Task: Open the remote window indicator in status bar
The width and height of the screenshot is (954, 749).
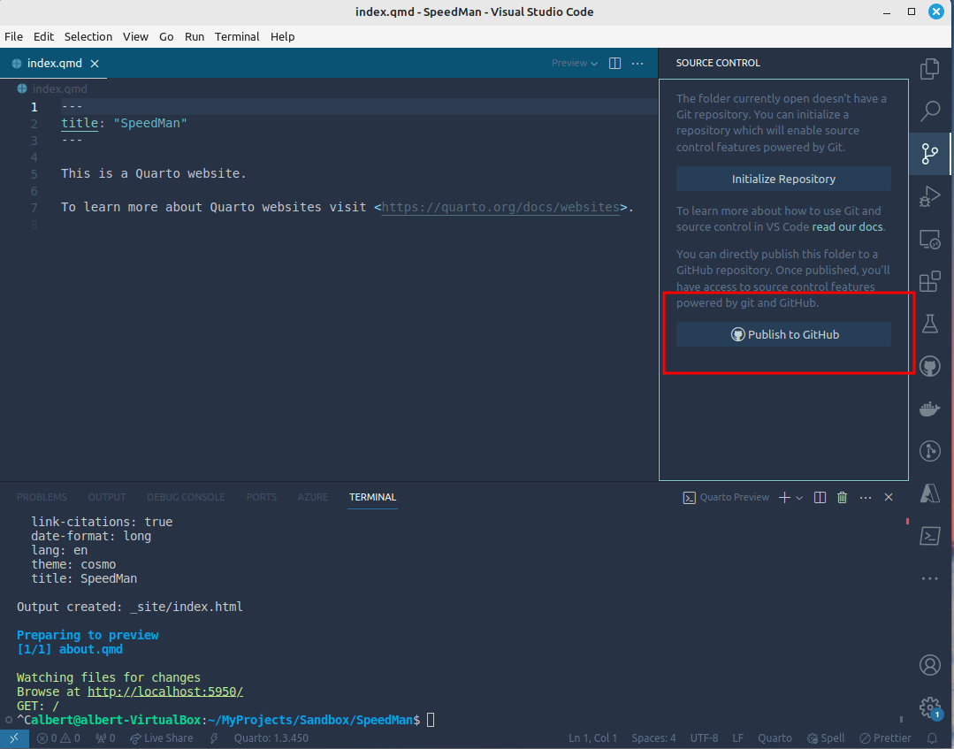Action: pyautogui.click(x=14, y=738)
